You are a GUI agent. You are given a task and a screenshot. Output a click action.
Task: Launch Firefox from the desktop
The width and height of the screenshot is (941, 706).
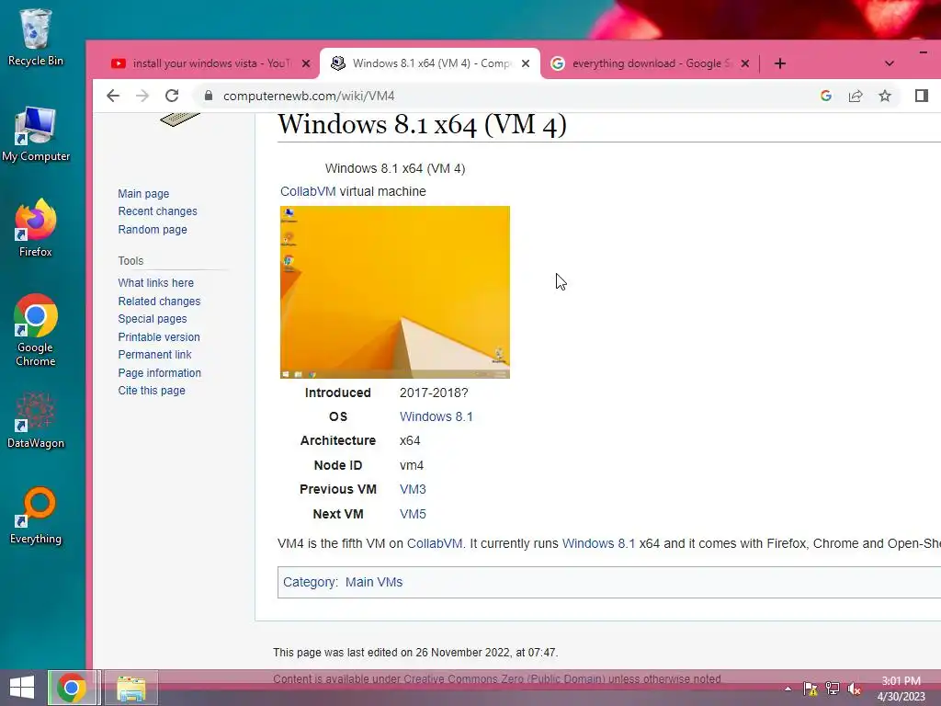(x=36, y=228)
